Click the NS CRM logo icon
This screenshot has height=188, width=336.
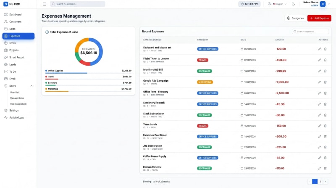(x=6, y=4)
